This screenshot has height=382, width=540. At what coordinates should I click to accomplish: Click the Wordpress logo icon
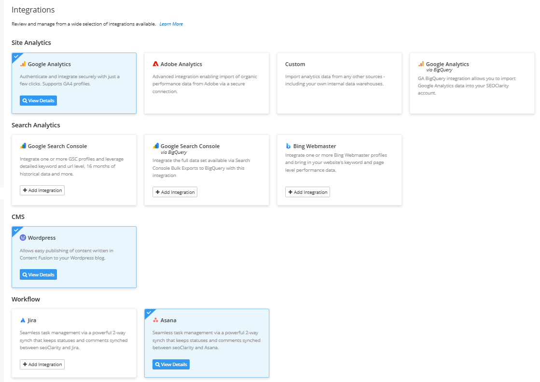tap(23, 238)
